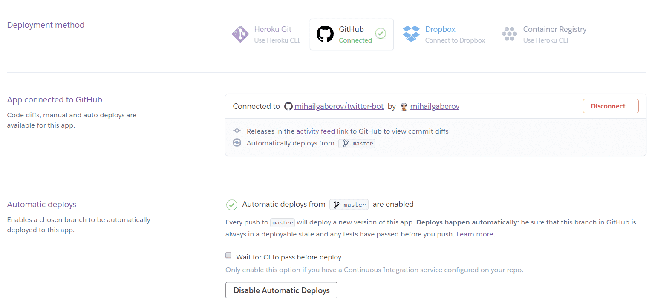Click the commit node icon beside Releases
This screenshot has width=649, height=304.
tap(237, 131)
